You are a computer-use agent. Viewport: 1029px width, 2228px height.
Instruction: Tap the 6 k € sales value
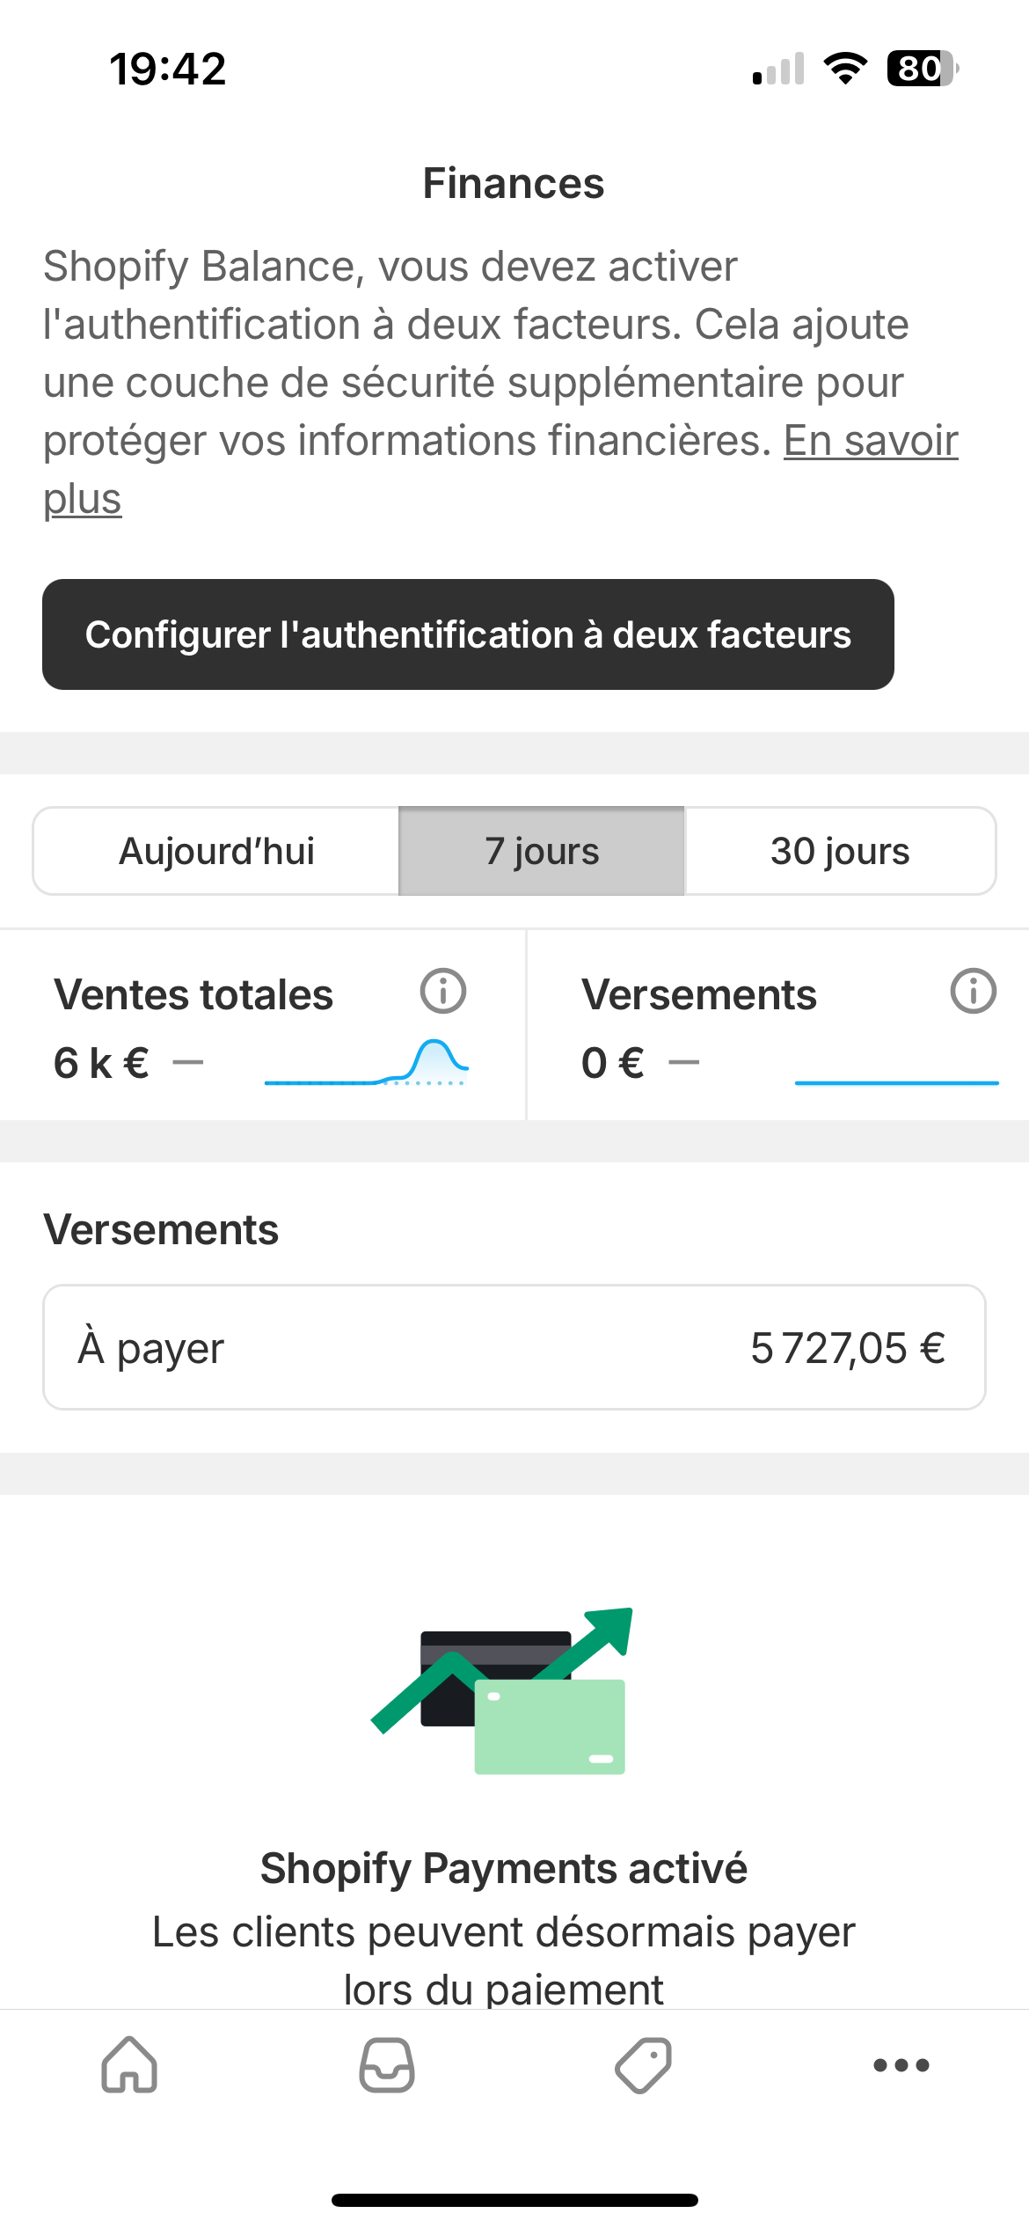101,1063
